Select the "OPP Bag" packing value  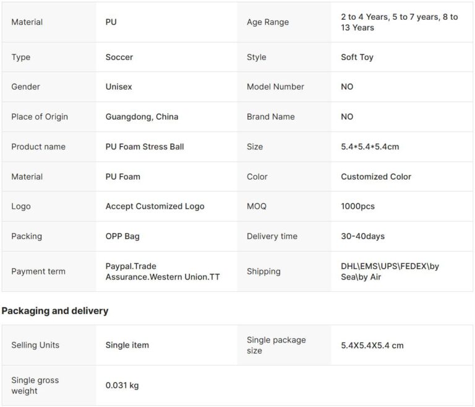(x=124, y=236)
